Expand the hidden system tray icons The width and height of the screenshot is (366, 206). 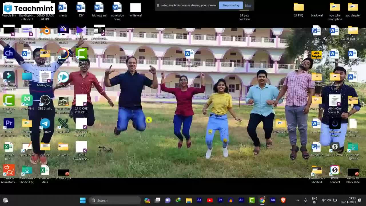[x=298, y=200]
